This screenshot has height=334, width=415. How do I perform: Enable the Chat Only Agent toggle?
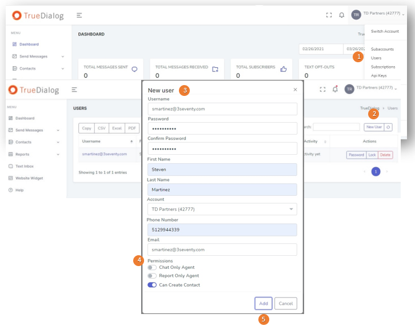tap(151, 267)
